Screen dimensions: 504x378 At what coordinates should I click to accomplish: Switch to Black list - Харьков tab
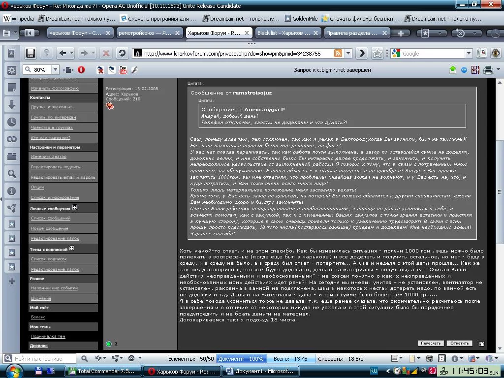click(x=284, y=33)
